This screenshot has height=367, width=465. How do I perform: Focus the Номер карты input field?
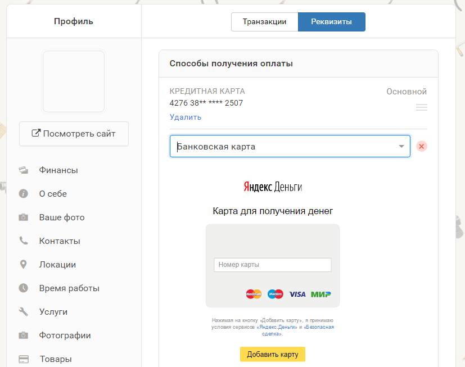(273, 265)
